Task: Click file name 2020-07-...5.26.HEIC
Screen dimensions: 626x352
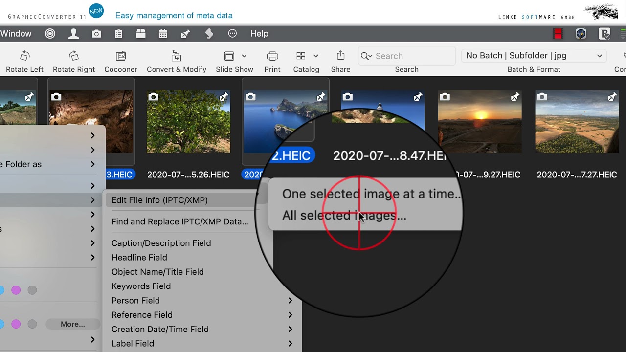Action: click(x=188, y=175)
